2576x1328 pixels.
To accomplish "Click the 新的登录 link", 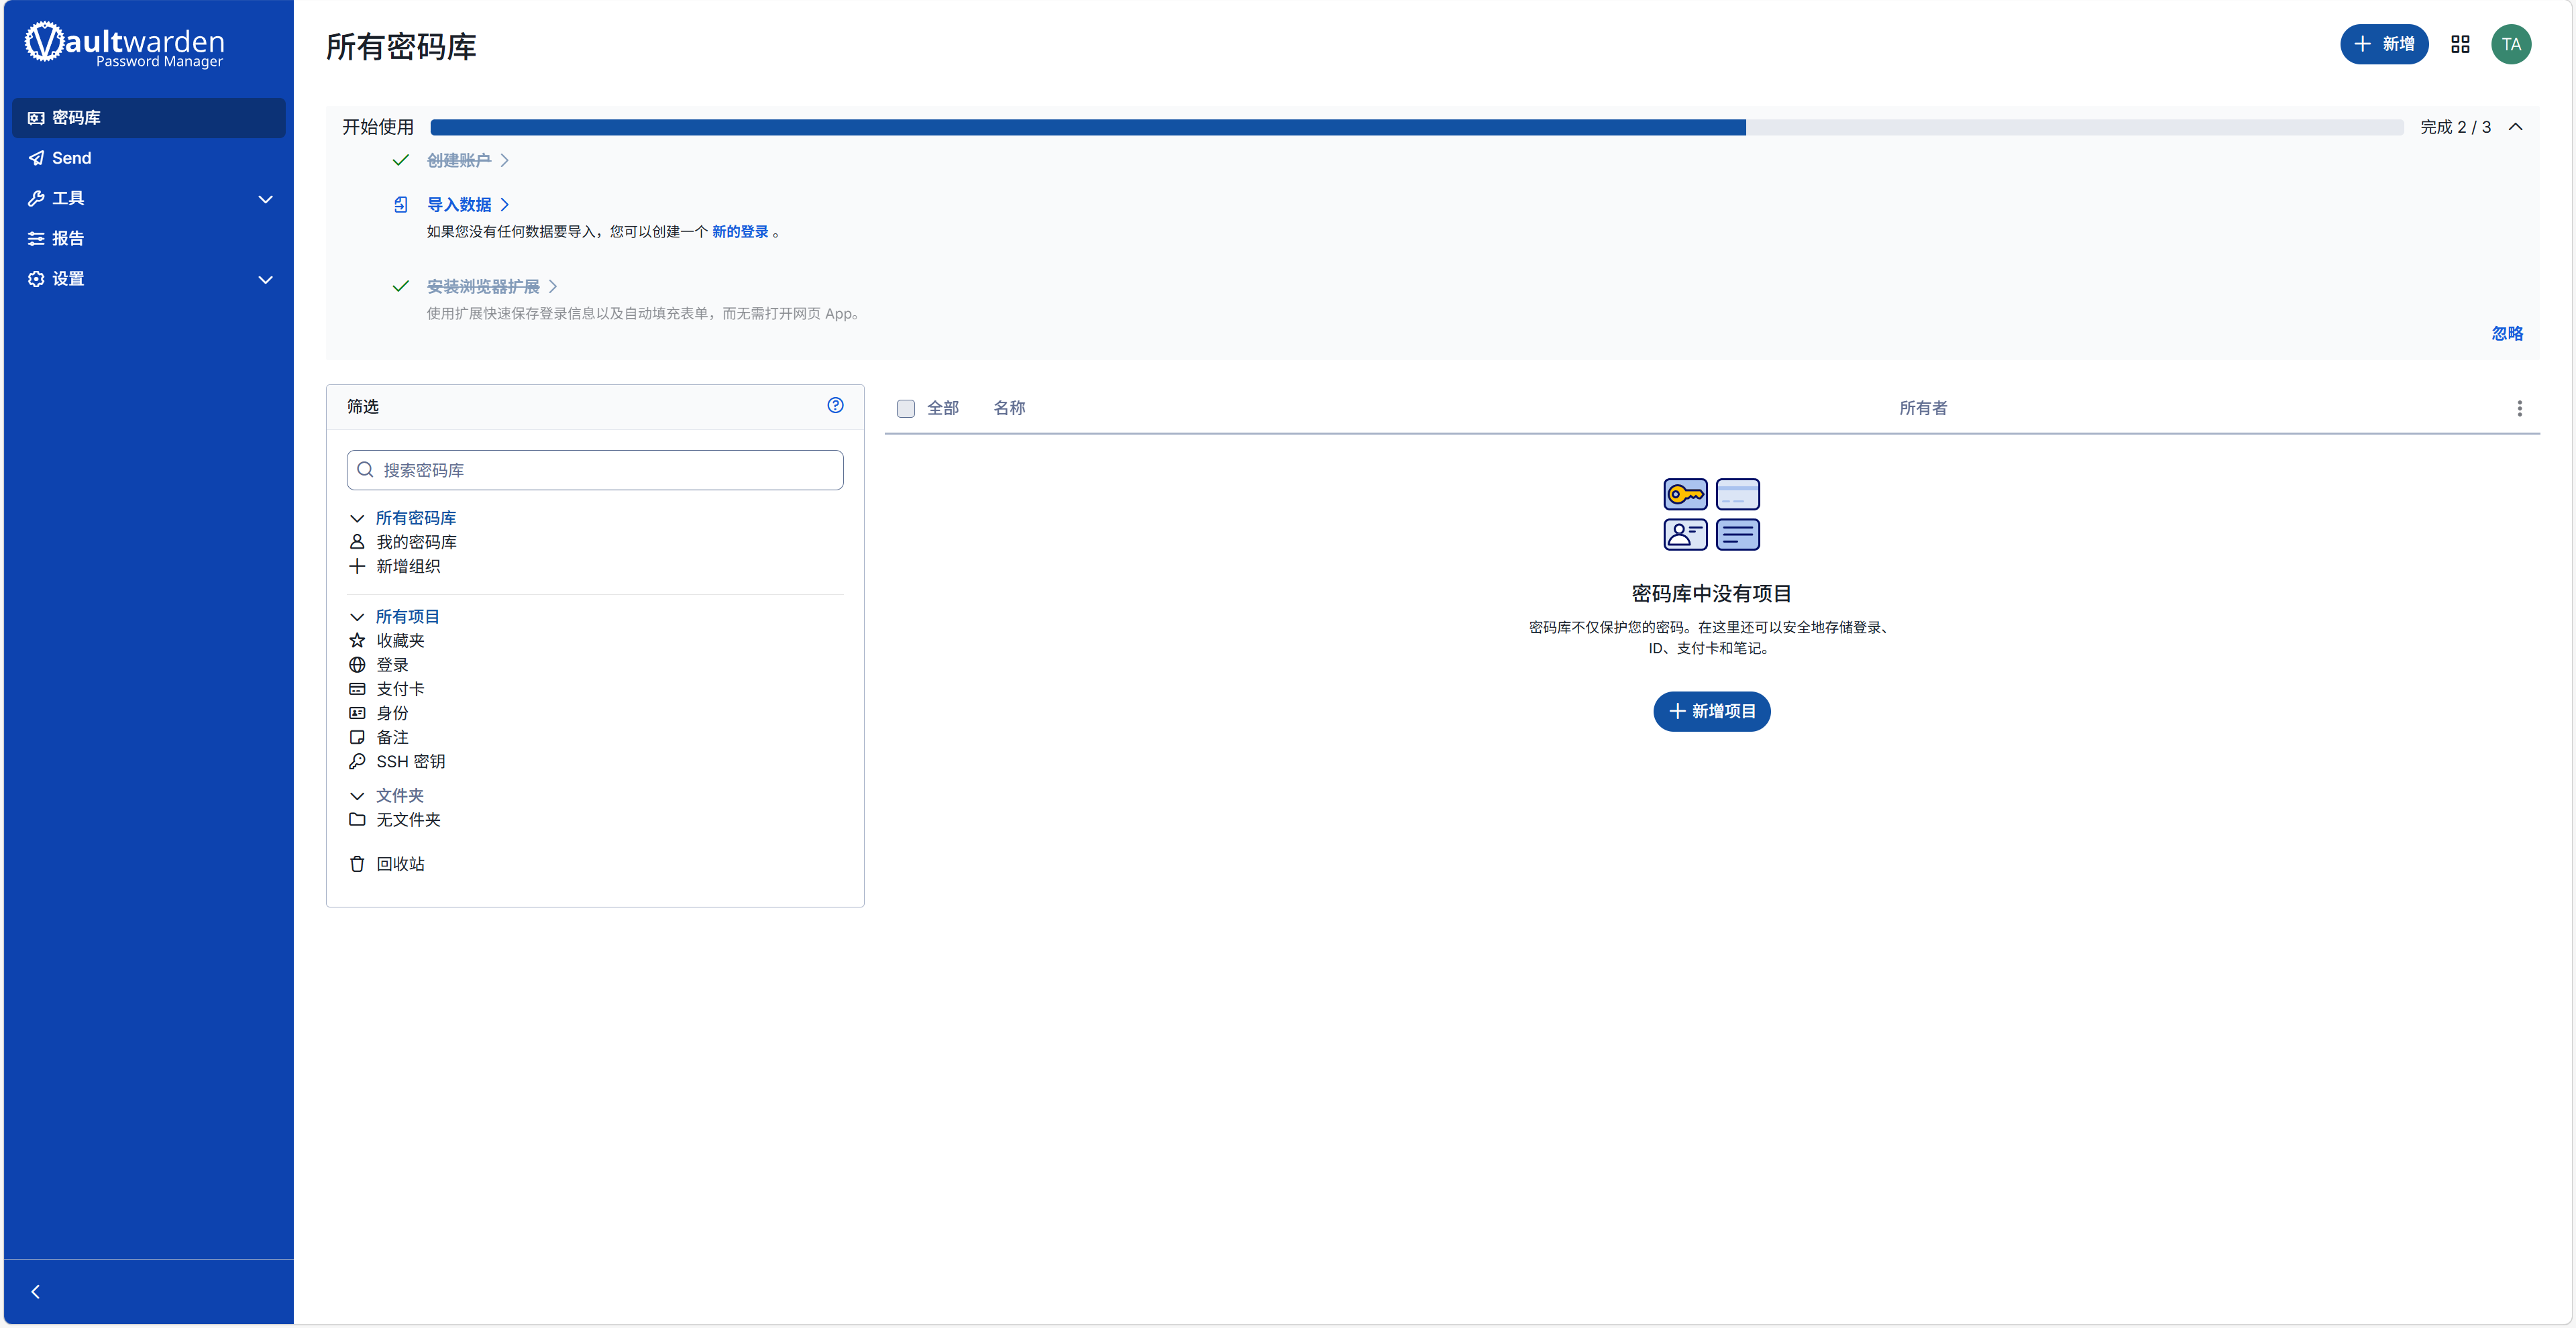I will coord(740,232).
